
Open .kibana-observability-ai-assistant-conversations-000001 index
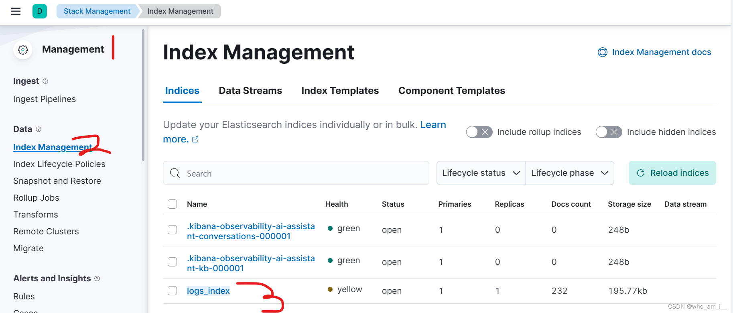251,231
